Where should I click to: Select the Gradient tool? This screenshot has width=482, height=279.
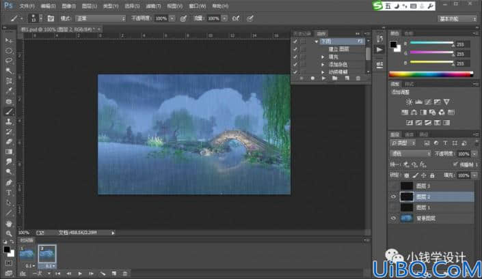click(9, 151)
